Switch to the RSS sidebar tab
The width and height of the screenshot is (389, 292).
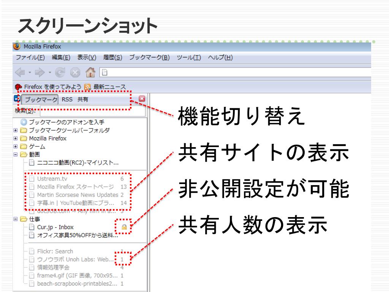(67, 99)
